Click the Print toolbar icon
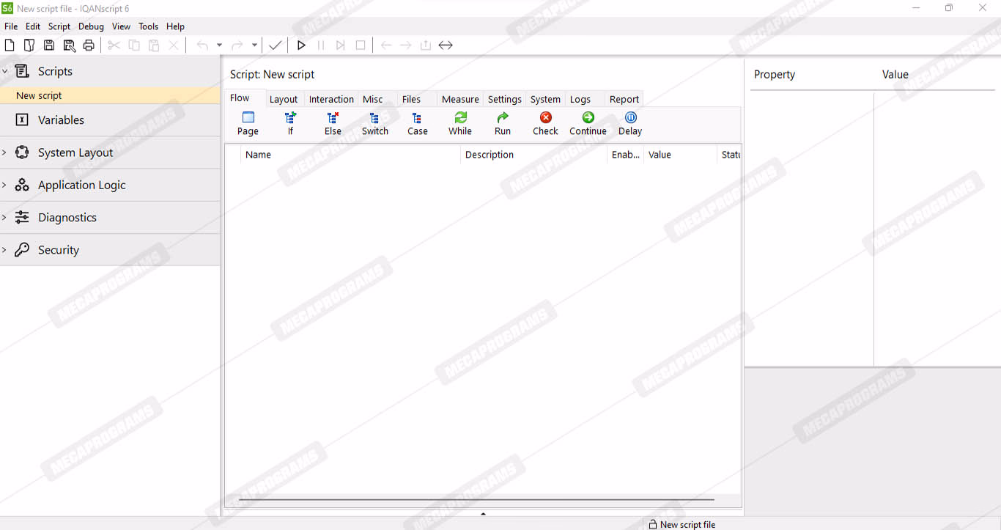The height and width of the screenshot is (530, 1001). pos(89,45)
